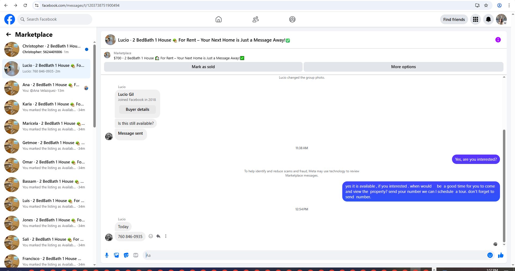Click 'Message sent' bubble

[x=131, y=134]
